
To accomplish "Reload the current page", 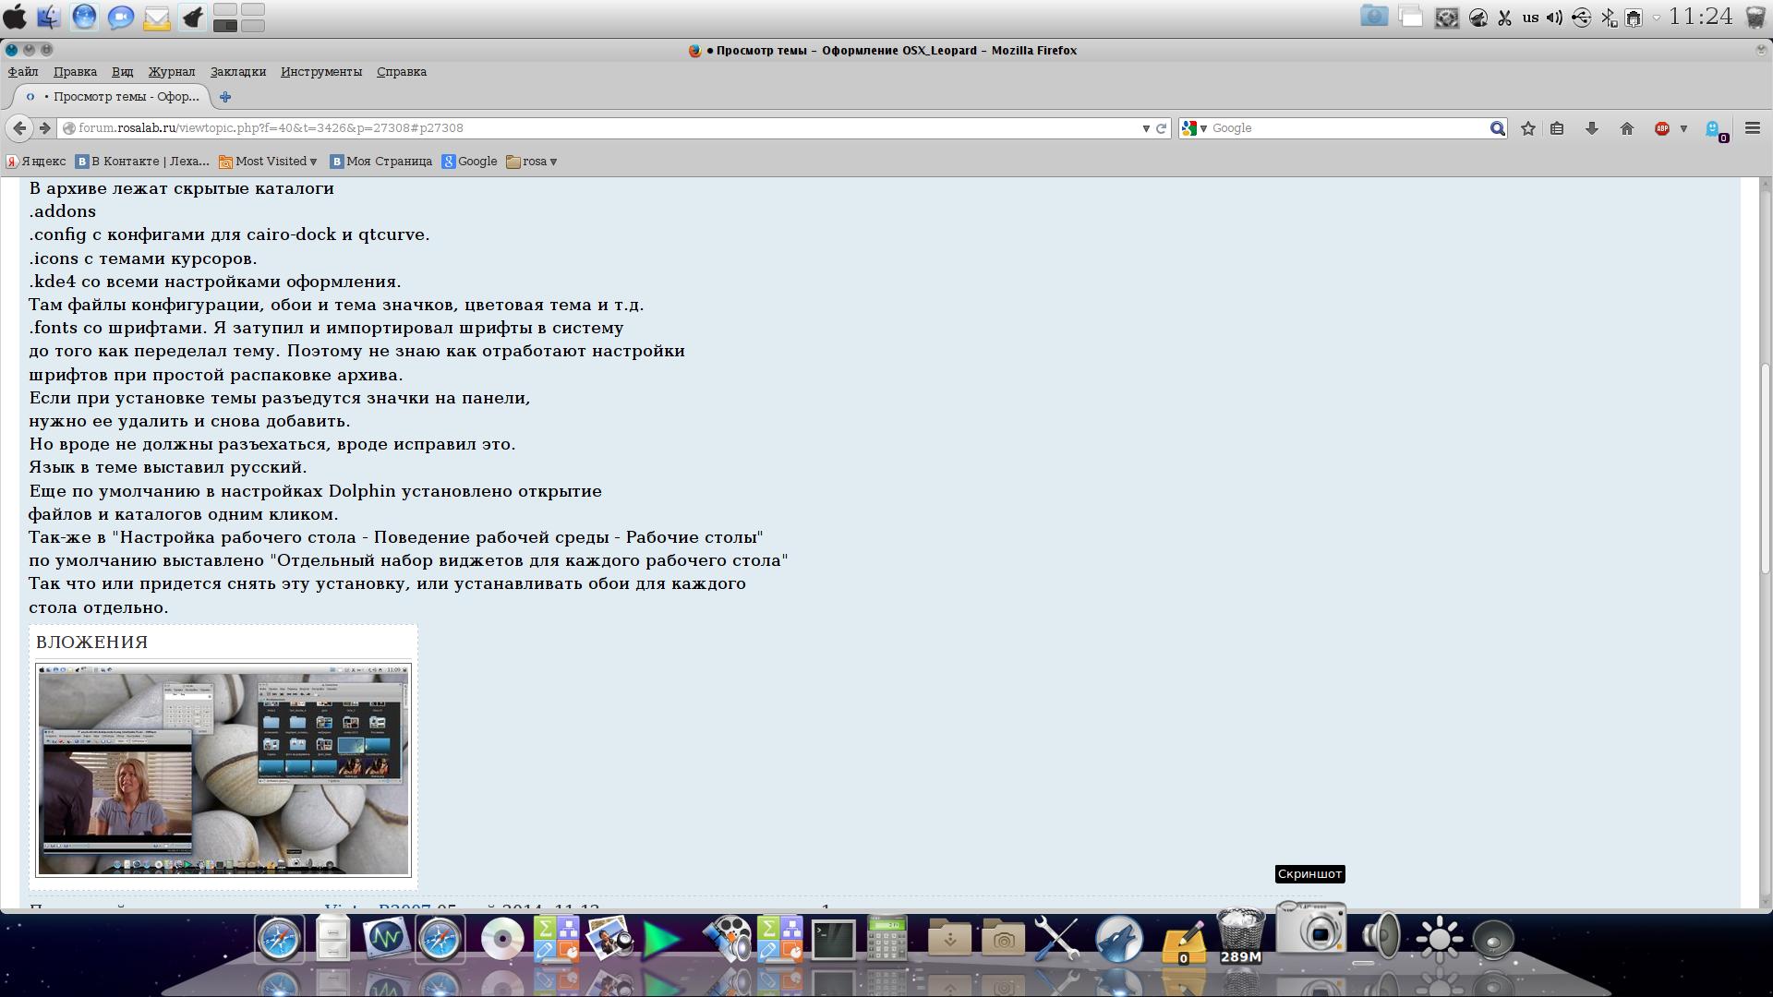I will coord(1162,128).
